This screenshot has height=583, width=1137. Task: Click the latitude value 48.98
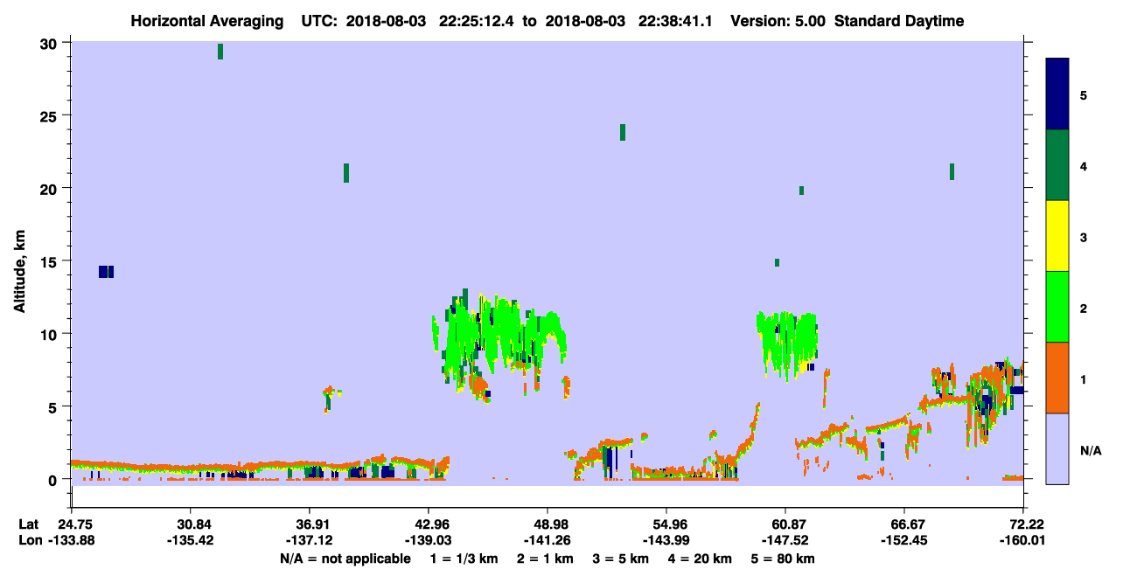[550, 524]
